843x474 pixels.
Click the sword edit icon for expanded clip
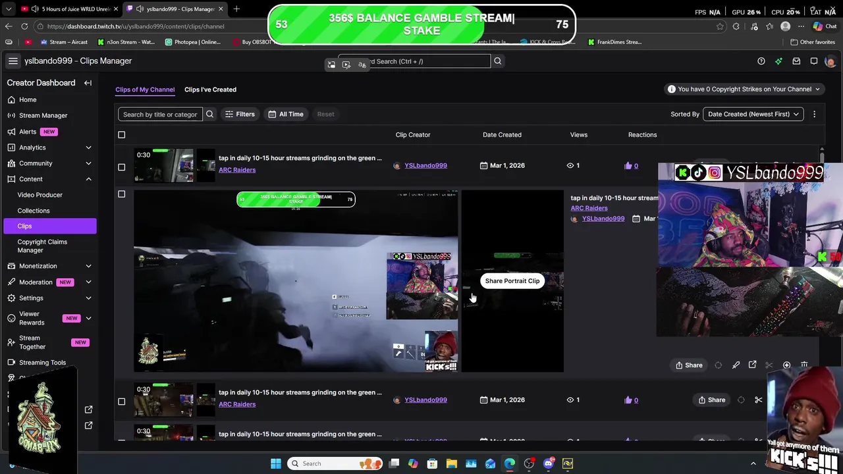[736, 365]
